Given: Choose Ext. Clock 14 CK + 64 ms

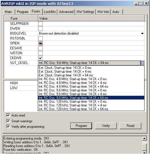Looking at the screenshot, I should pyautogui.click(x=91, y=75).
